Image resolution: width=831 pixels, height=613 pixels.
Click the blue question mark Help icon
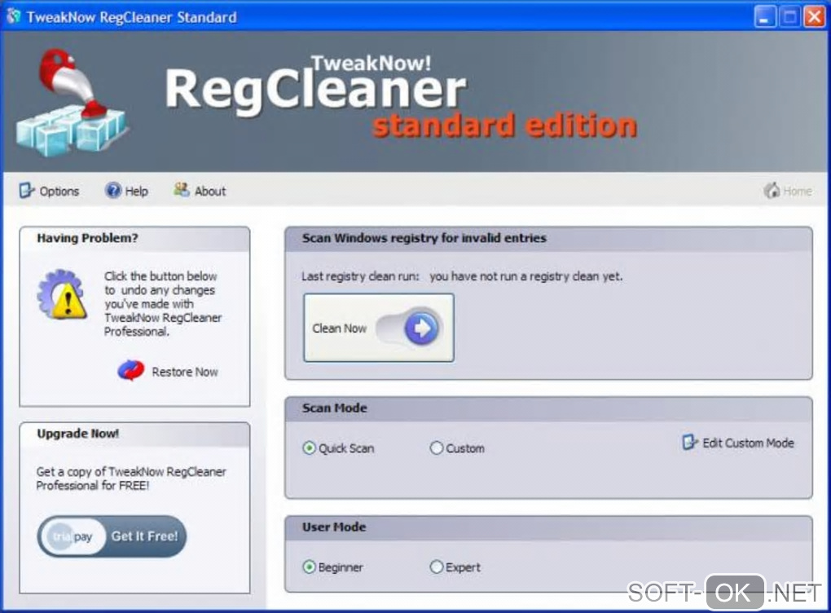[113, 191]
